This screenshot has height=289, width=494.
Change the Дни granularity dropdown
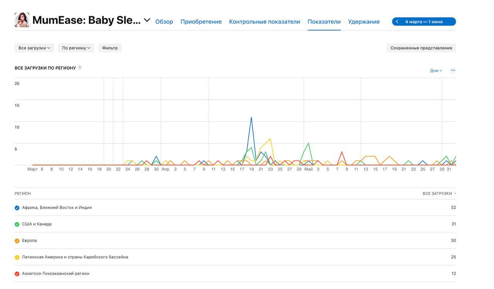pyautogui.click(x=436, y=71)
